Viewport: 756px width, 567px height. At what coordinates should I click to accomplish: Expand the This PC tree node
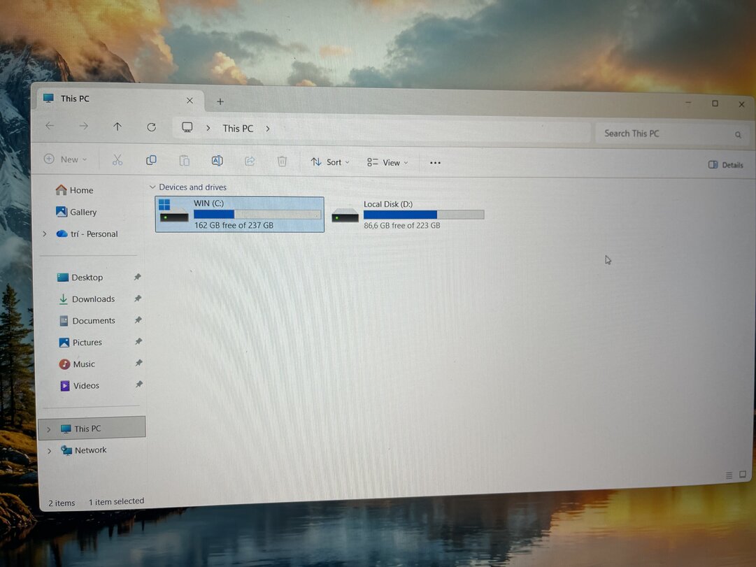tap(49, 429)
